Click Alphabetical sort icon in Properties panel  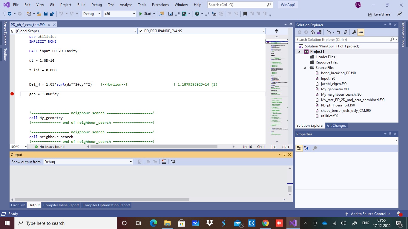coord(306,148)
